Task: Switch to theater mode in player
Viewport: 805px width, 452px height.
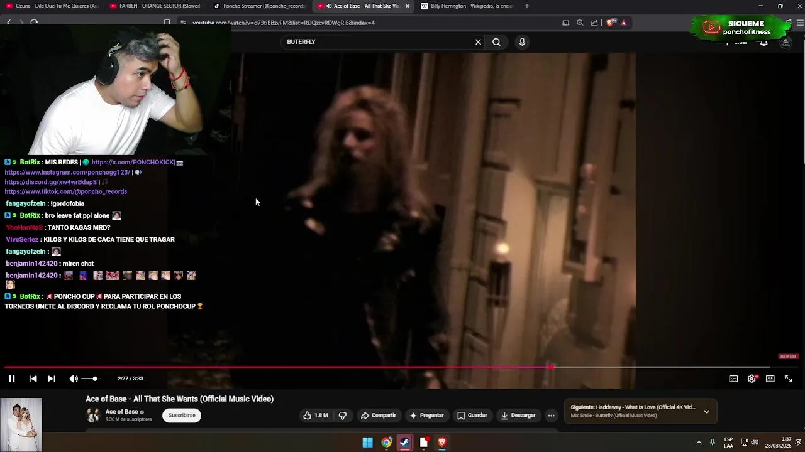Action: click(770, 379)
